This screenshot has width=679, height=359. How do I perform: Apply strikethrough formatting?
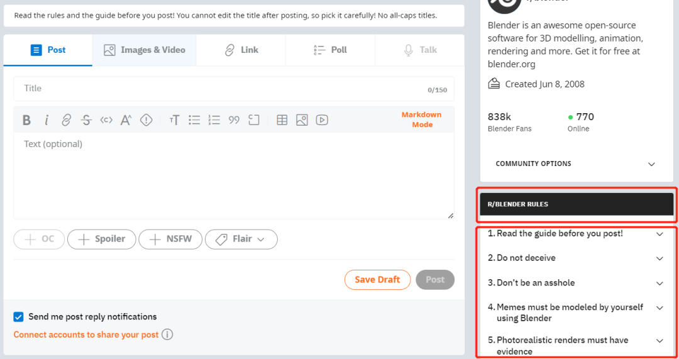(86, 120)
